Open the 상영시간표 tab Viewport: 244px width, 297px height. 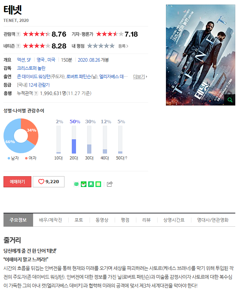tap(174, 220)
